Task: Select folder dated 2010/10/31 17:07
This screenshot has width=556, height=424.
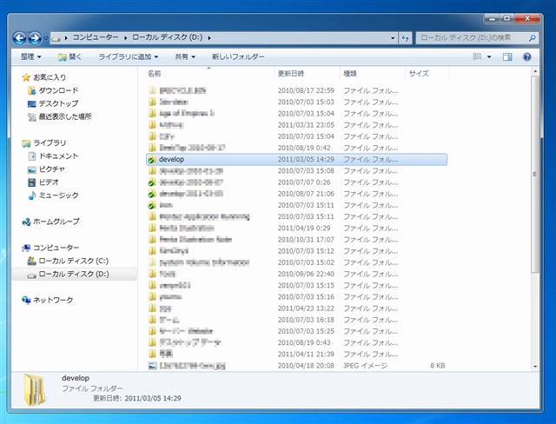Action: (x=296, y=239)
